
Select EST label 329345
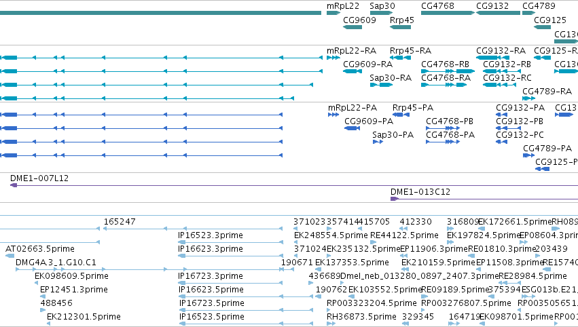(418, 317)
